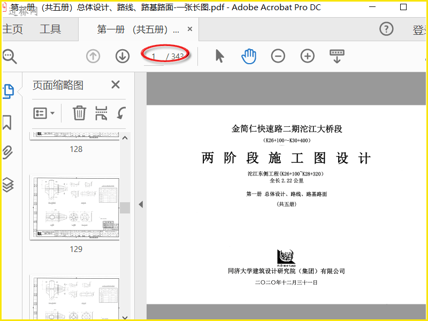This screenshot has width=428, height=321.
Task: Click thumbnail label 129
Action: point(76,249)
